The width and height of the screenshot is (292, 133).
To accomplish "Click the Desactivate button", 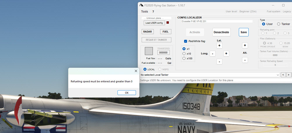I will [221, 32].
